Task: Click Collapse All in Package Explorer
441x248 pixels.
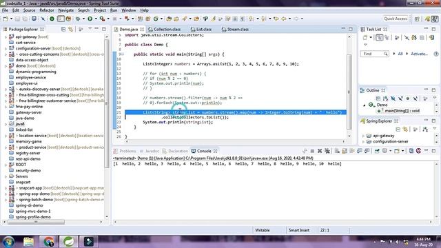Action: tap(63, 29)
